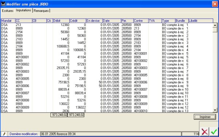Click the Per. column header
Image resolution: width=219 pixels, height=137 pixels.
(x=127, y=21)
